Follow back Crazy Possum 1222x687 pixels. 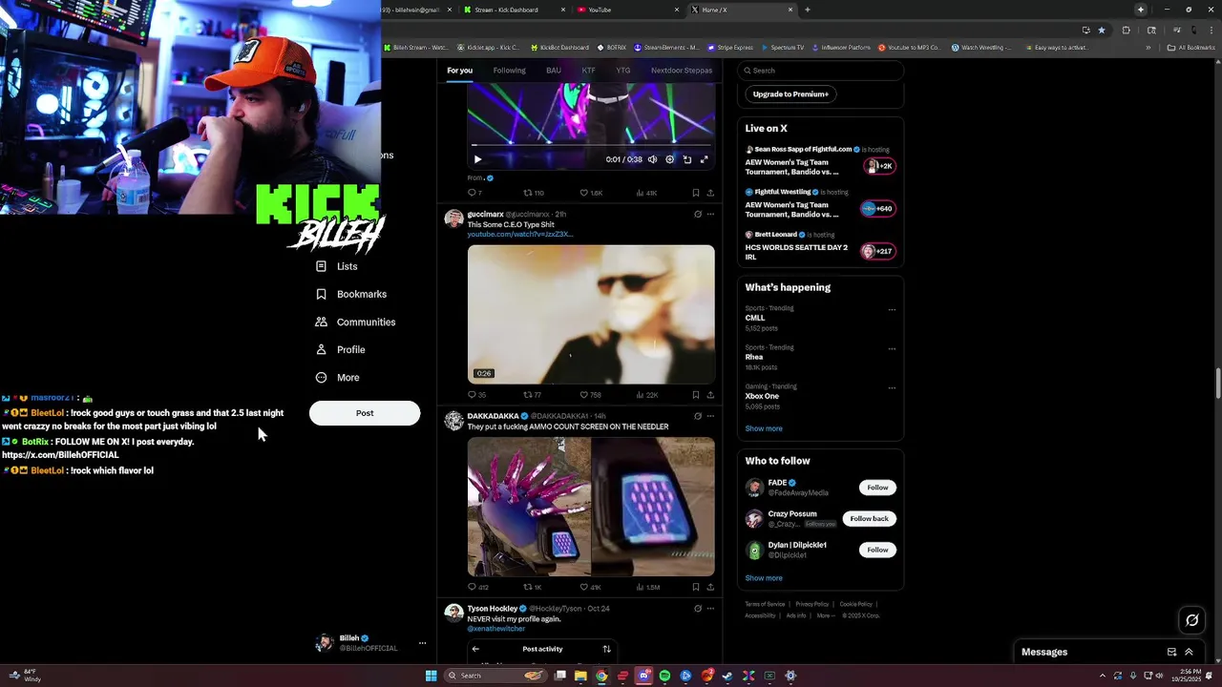tap(869, 519)
